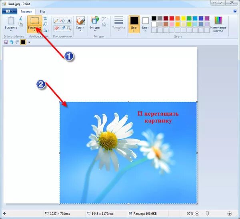The height and width of the screenshot is (219, 240).
Task: Activate Цвет 1 foreground color button
Action: tap(134, 24)
